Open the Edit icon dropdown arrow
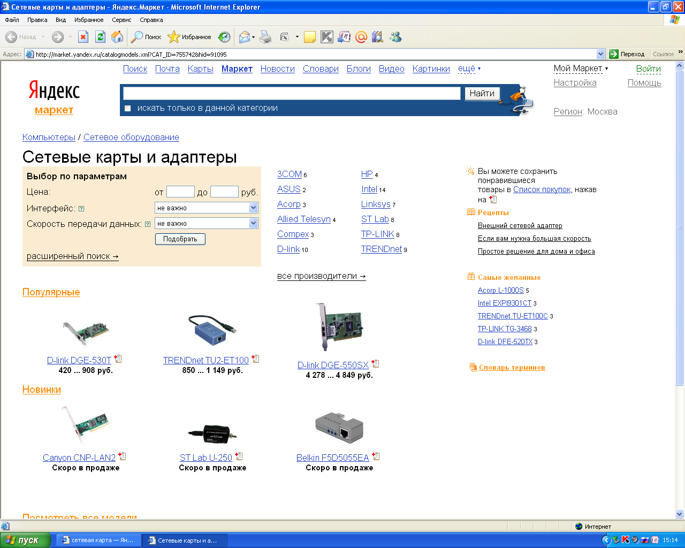Screen dimensions: 685x548 [x=297, y=37]
